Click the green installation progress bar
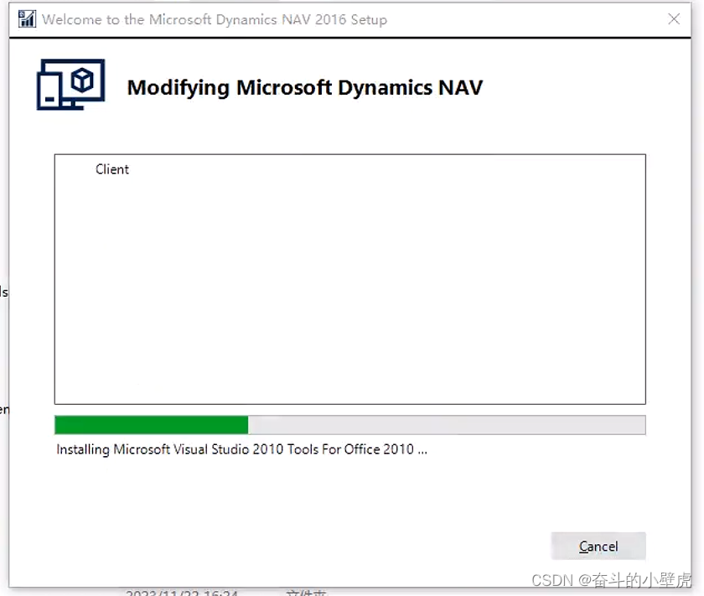 151,425
